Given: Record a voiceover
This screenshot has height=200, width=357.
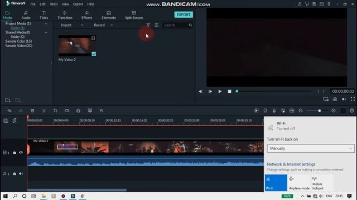Looking at the screenshot, I should 274,111.
